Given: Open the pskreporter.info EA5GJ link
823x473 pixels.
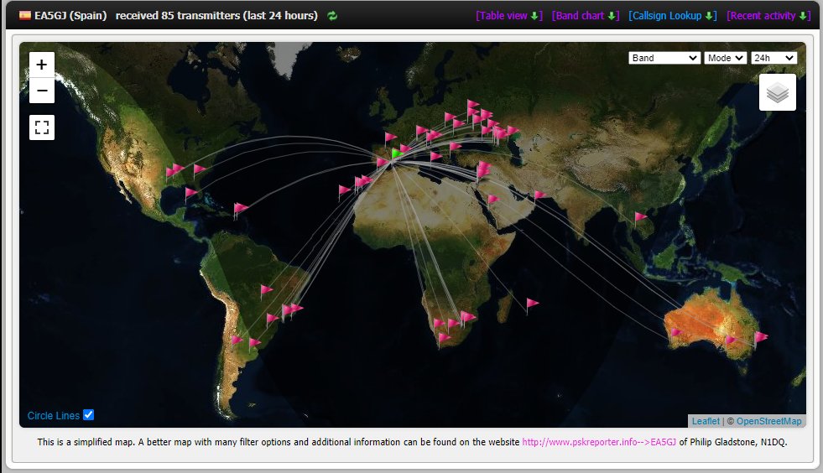Looking at the screenshot, I should click(x=599, y=442).
